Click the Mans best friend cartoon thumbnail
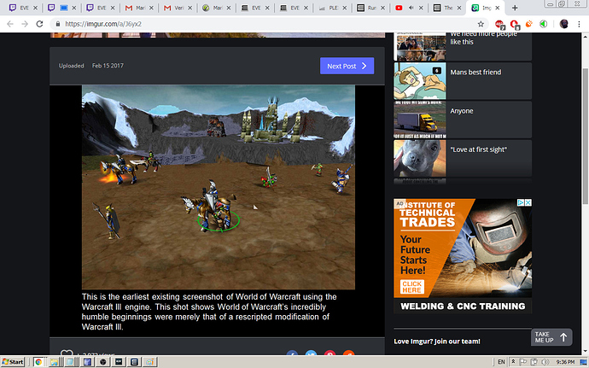Viewport: 589px width, 368px height. [x=420, y=81]
